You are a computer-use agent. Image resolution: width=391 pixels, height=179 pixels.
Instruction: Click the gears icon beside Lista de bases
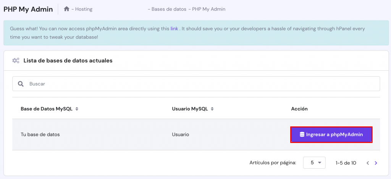16,60
